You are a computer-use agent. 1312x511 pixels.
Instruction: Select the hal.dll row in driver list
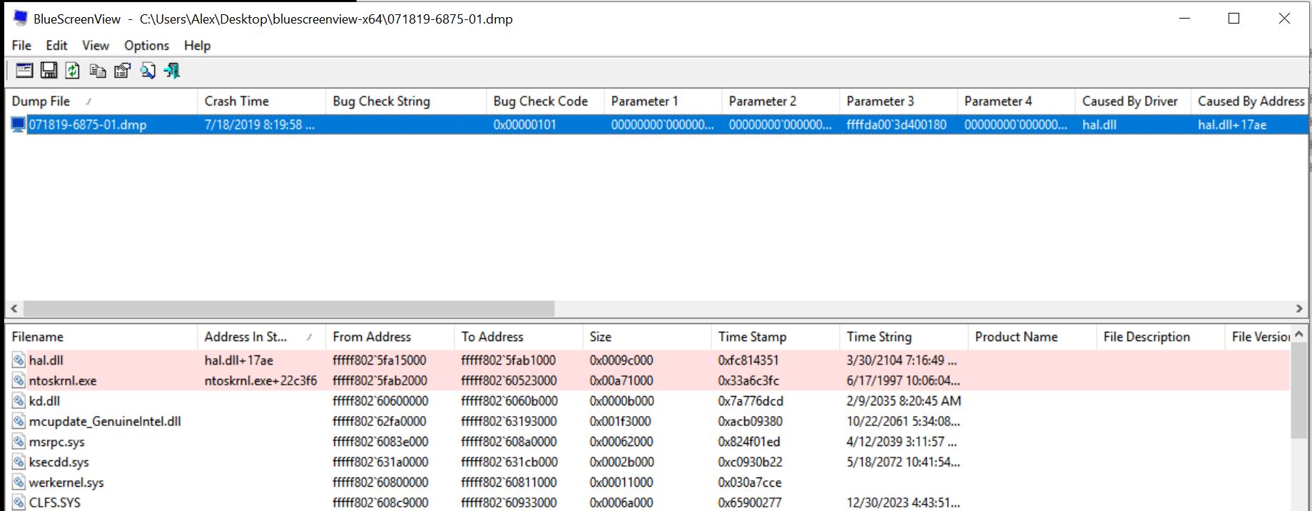click(648, 360)
